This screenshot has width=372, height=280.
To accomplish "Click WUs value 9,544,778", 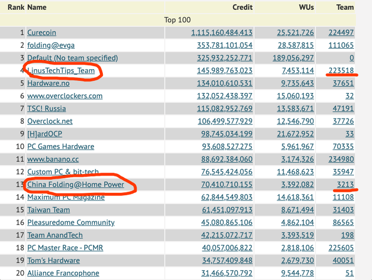I will 298,273.
